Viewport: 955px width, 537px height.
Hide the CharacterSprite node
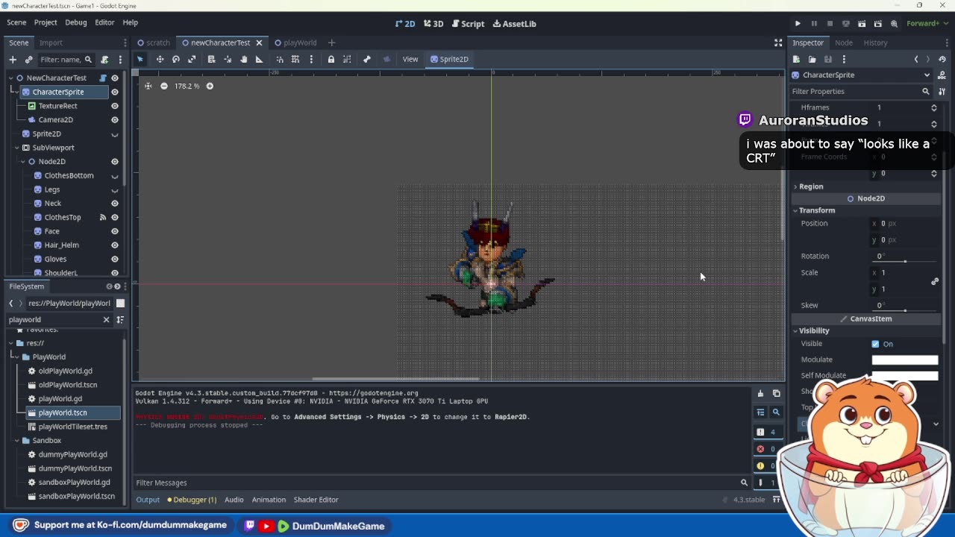pyautogui.click(x=115, y=92)
